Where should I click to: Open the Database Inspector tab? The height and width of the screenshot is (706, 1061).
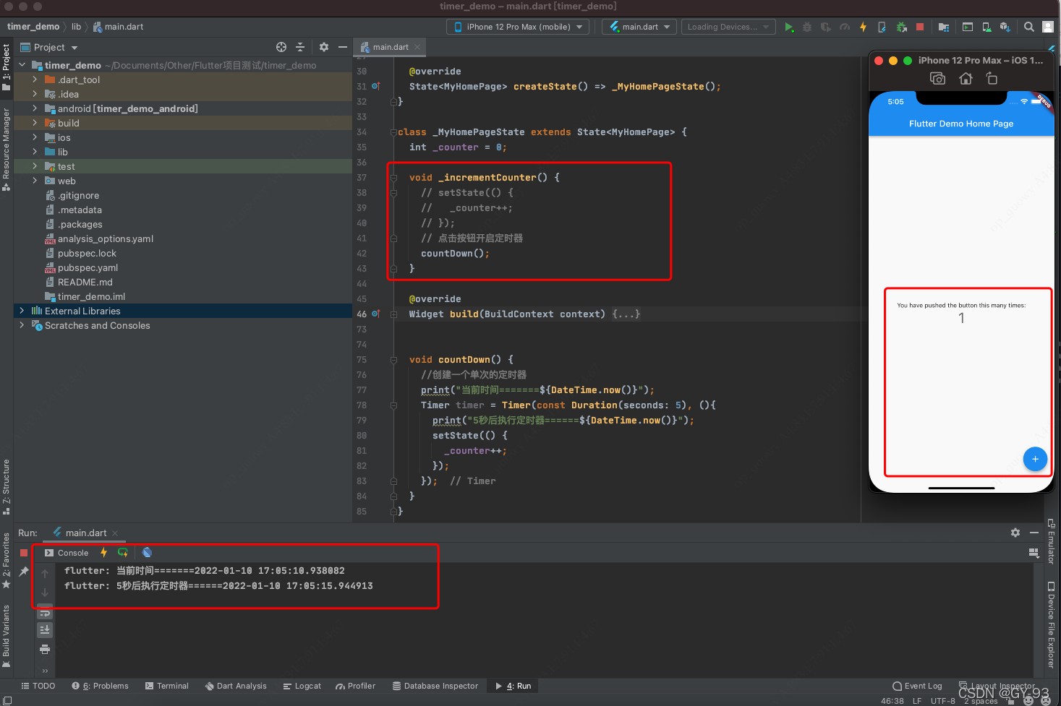click(435, 686)
